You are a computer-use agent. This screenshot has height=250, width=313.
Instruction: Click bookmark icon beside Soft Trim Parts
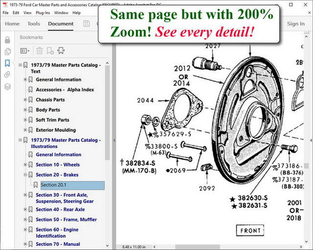coord(31,120)
